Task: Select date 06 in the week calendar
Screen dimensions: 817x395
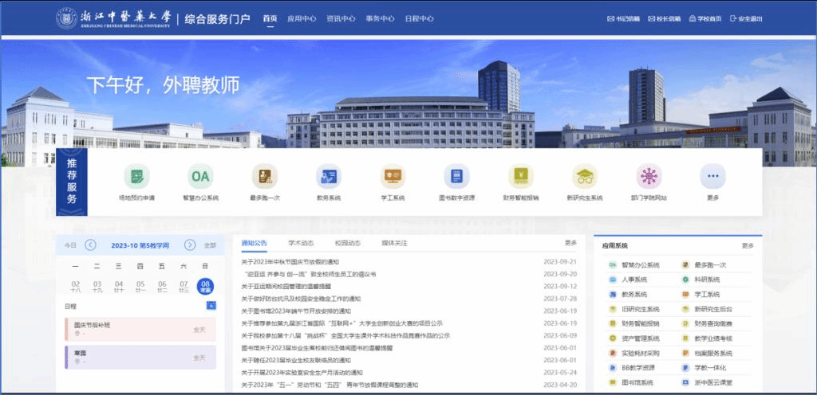Action: 162,286
